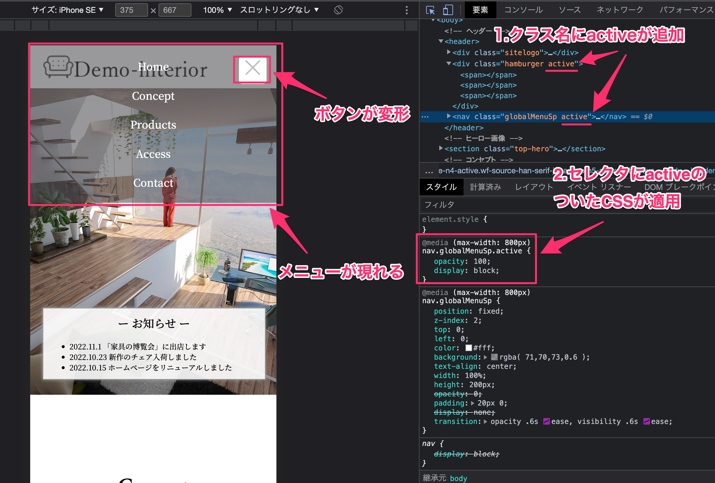The image size is (715, 483).
Task: Click the body link in 継承元
Action: 458,478
